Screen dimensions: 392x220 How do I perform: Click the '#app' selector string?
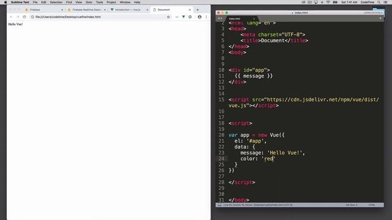(x=255, y=141)
